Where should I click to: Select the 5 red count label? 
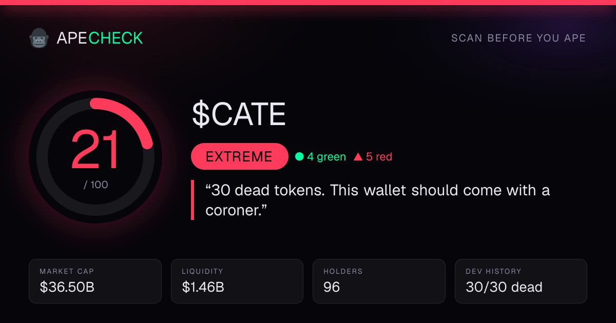click(379, 157)
